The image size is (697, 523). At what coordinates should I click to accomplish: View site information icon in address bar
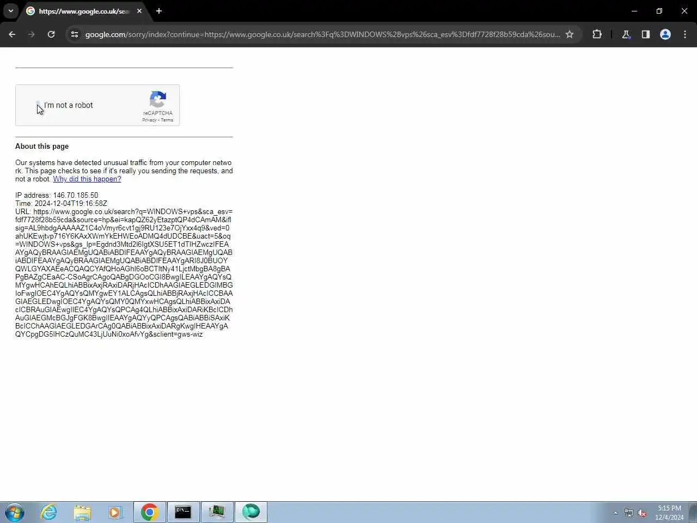(x=75, y=34)
